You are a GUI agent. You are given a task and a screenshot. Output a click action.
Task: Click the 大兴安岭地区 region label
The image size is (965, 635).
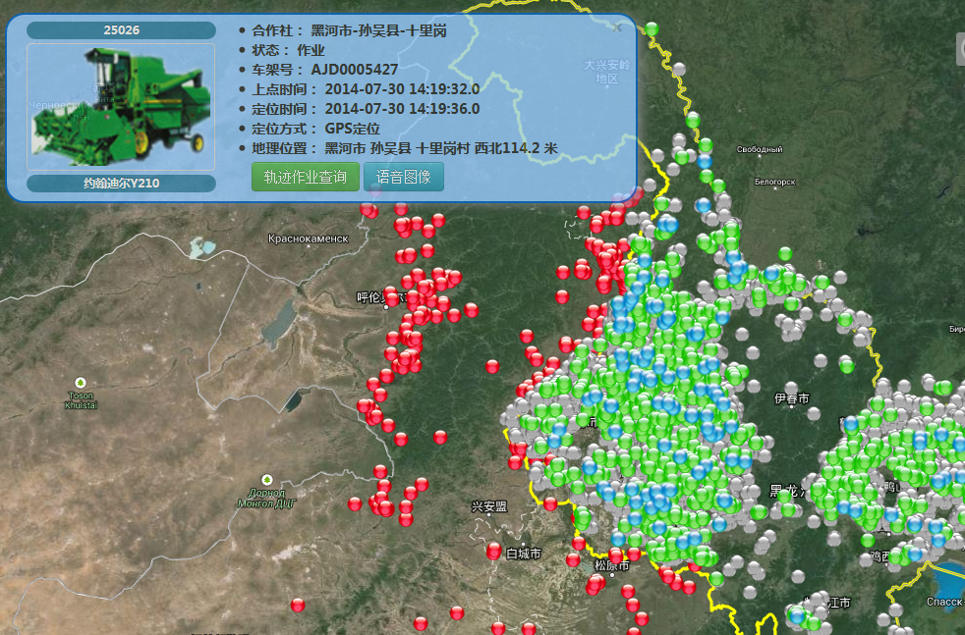tap(607, 72)
